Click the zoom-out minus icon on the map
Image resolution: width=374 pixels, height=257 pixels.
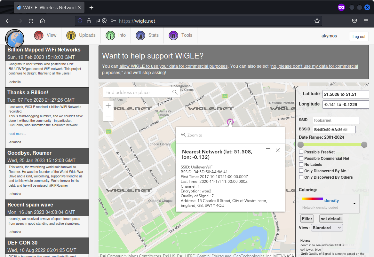click(108, 116)
